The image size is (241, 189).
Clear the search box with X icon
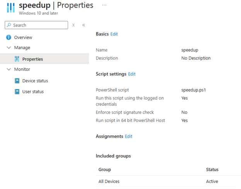coord(73,25)
